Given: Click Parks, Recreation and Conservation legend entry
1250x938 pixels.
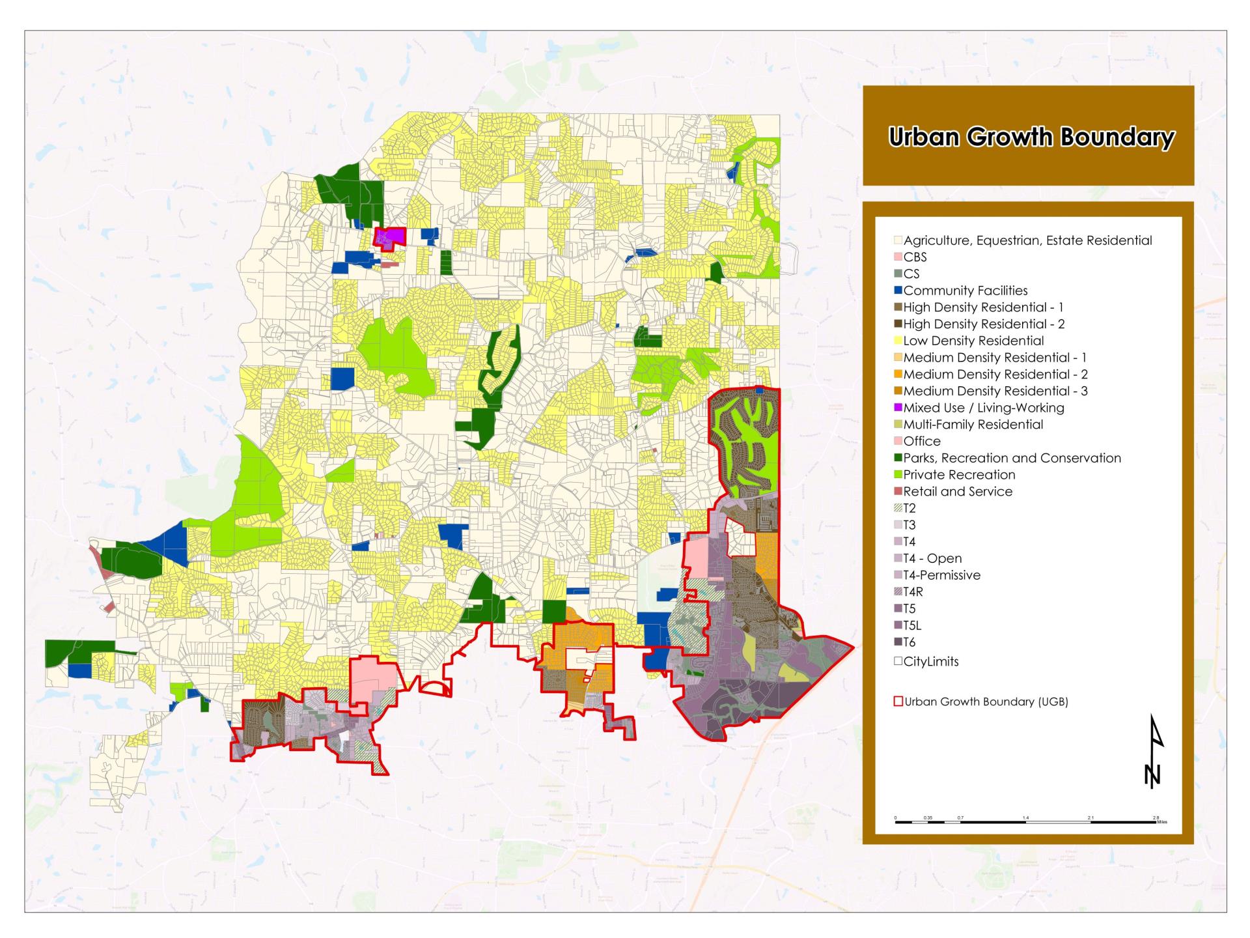Looking at the screenshot, I should click(x=1008, y=458).
